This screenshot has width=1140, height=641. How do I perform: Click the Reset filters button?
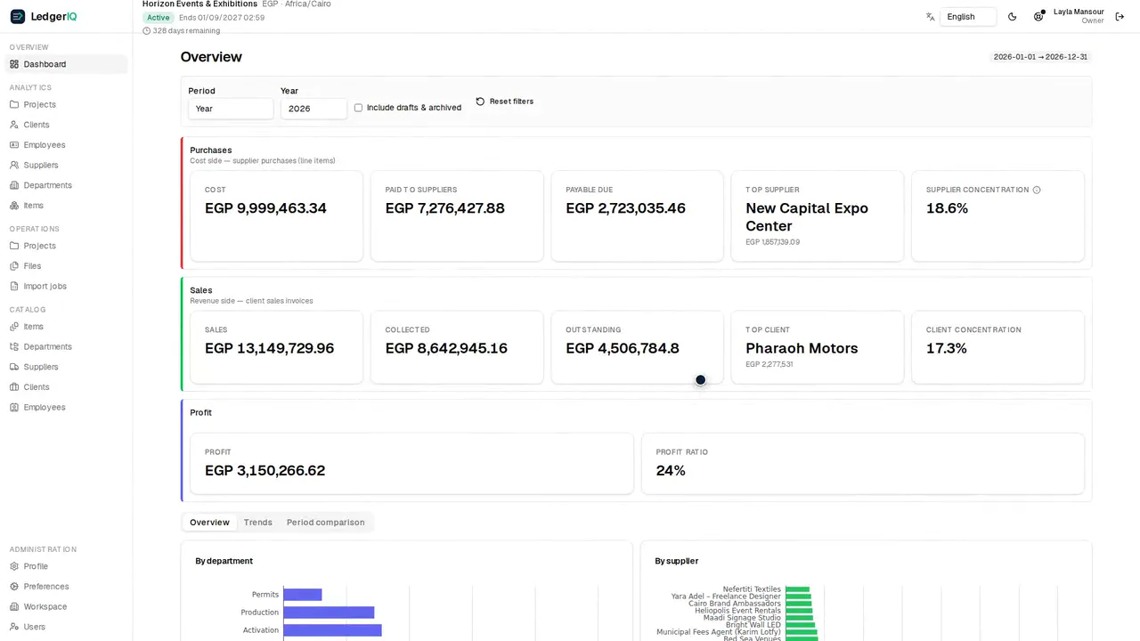click(504, 101)
